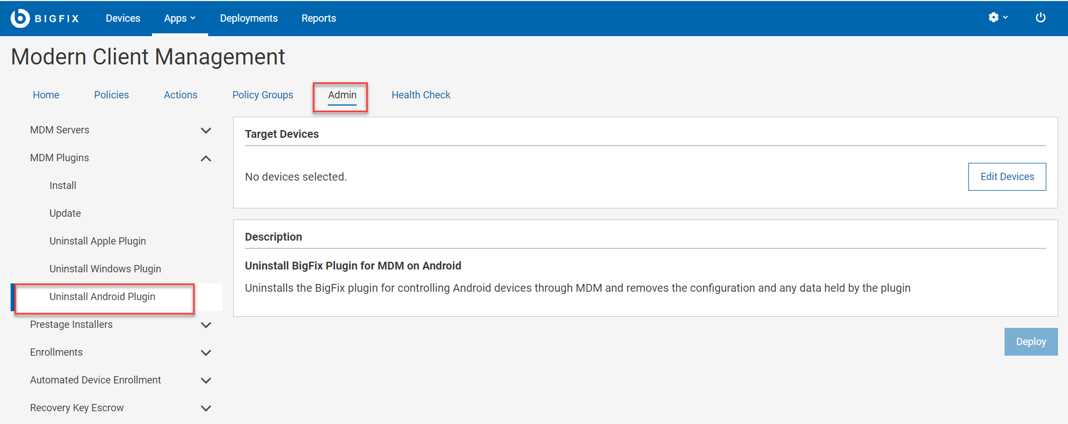Viewport: 1068px width, 424px height.
Task: Click the power logout icon
Action: (1040, 18)
